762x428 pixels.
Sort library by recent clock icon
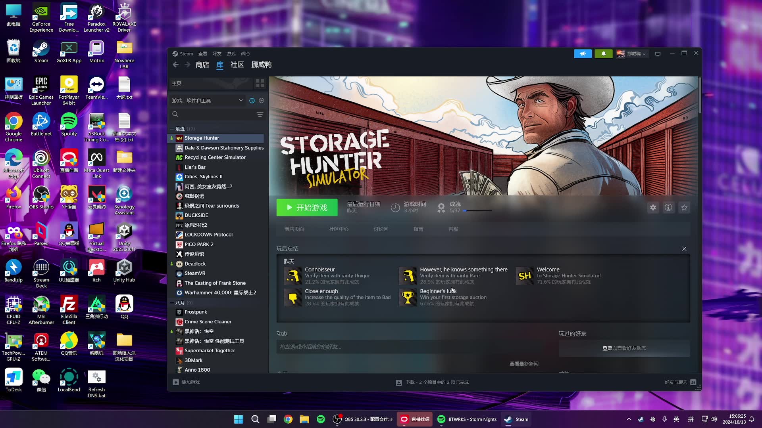point(252,101)
